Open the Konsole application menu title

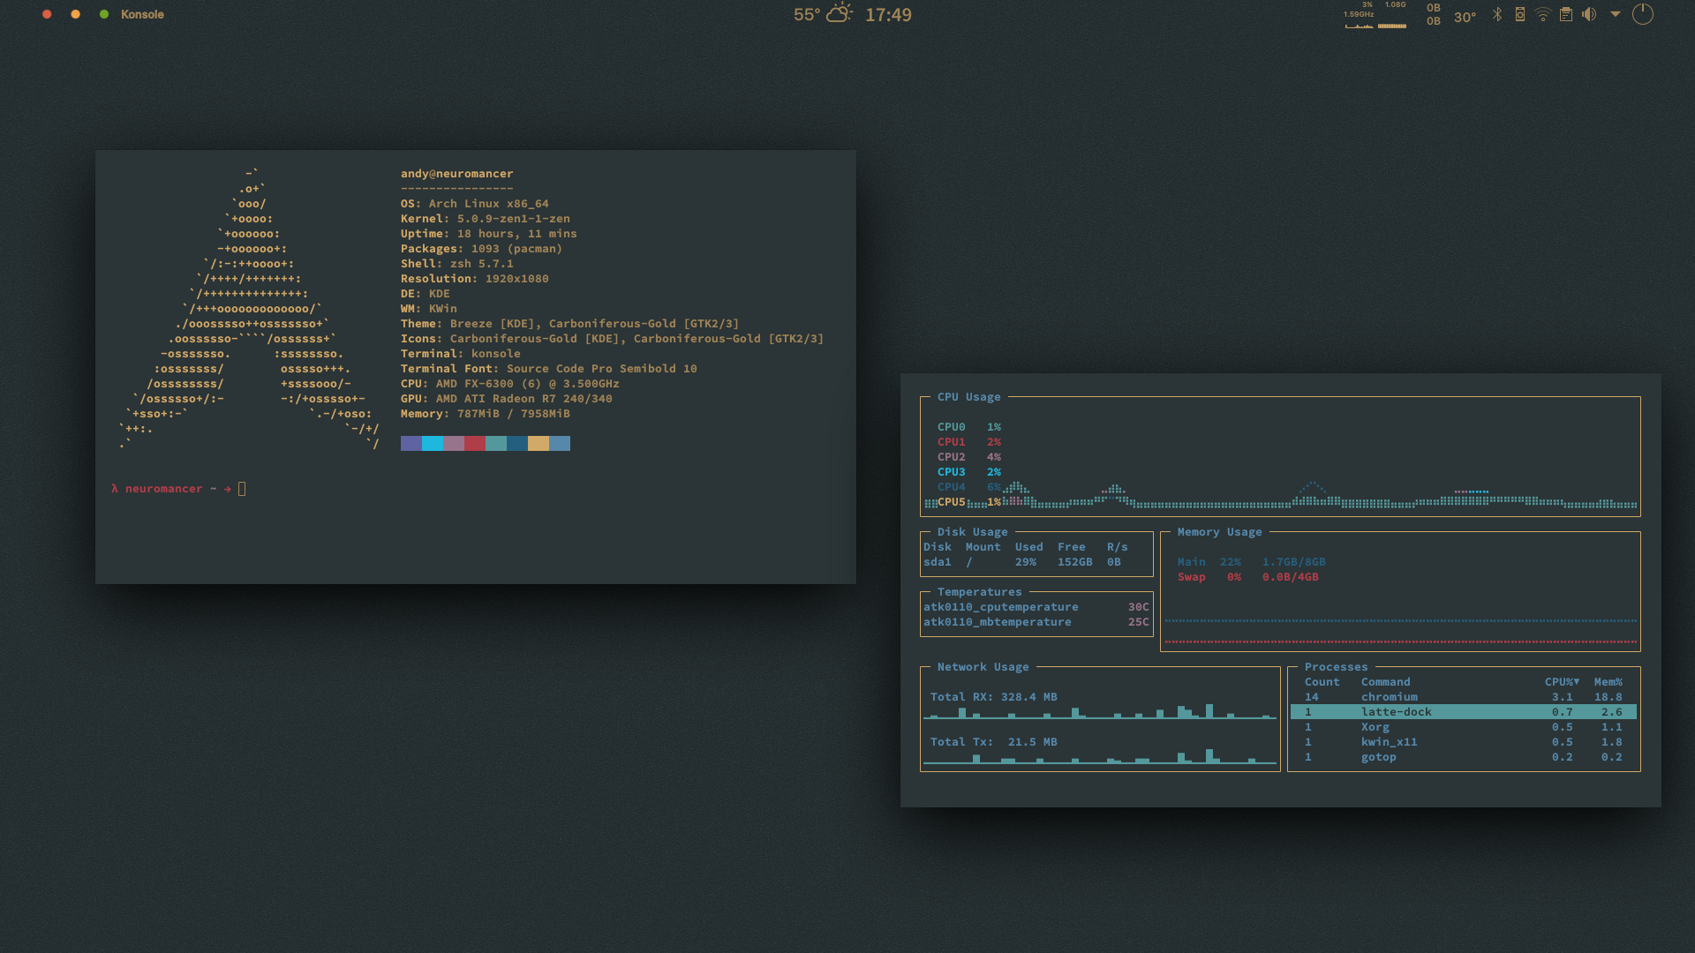coord(142,14)
